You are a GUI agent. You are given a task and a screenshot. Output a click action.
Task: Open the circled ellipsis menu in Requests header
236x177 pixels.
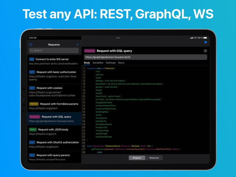pyautogui.click(x=30, y=44)
